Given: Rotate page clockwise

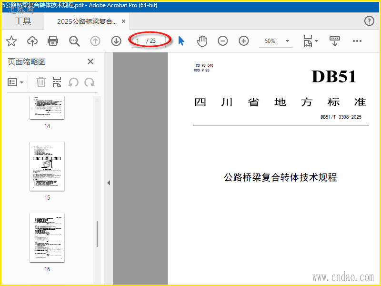Looking at the screenshot, I should [90, 82].
